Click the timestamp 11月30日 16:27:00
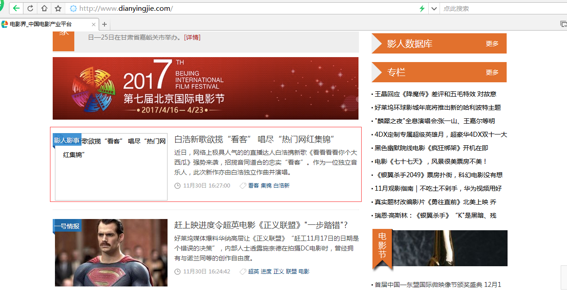Viewport: 567px width, 295px height. click(207, 185)
